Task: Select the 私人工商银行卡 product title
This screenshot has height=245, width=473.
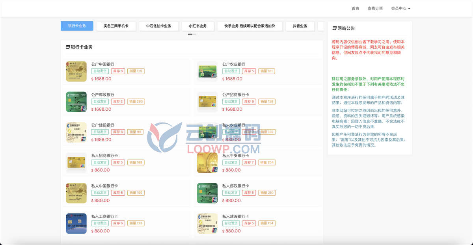Action: 104,216
